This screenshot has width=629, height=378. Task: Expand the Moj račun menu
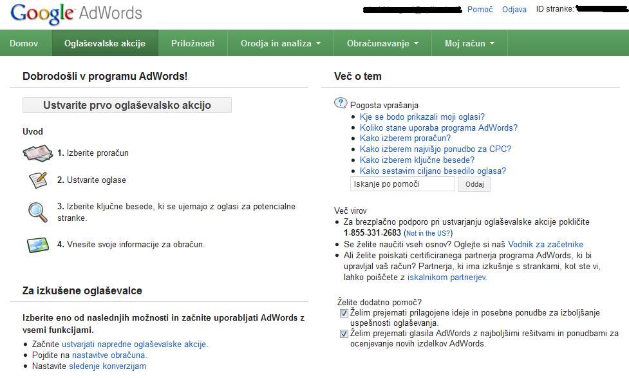pos(469,44)
